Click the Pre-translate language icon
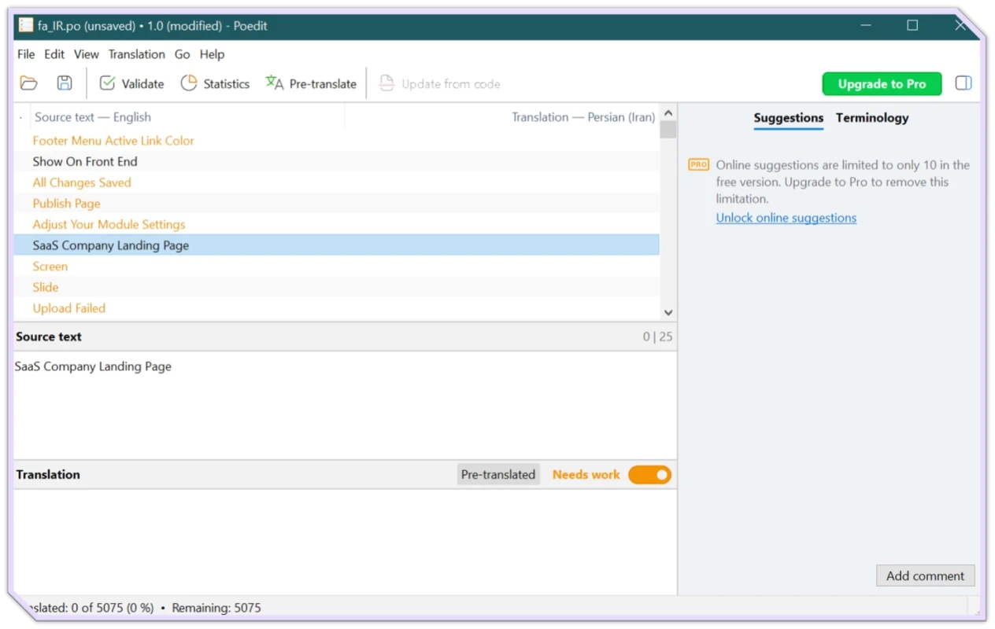This screenshot has height=629, width=995. pos(275,83)
